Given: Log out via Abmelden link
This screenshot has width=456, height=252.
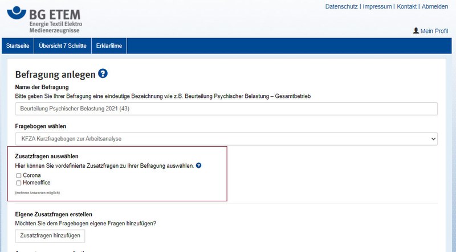Looking at the screenshot, I should coord(436,7).
